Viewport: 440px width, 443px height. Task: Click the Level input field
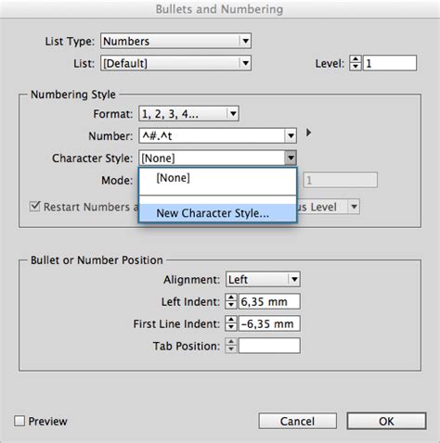pos(390,63)
